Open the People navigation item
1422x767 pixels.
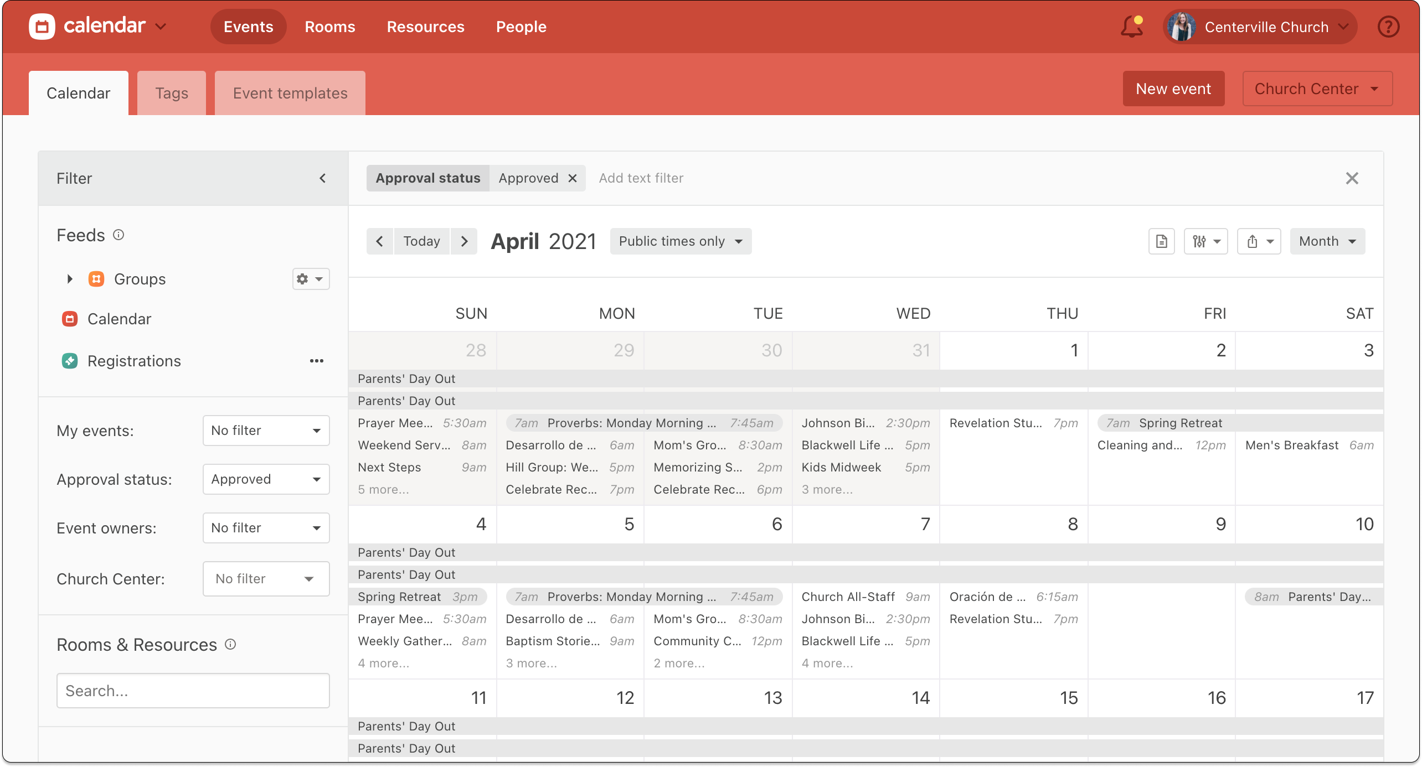pyautogui.click(x=521, y=26)
